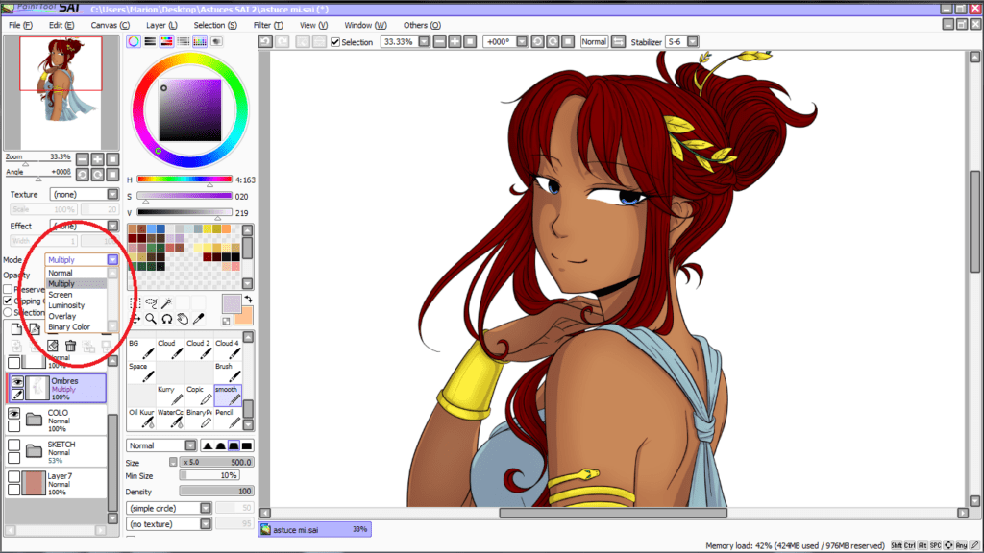
Task: Choose the smooth brush preset
Action: 228,395
